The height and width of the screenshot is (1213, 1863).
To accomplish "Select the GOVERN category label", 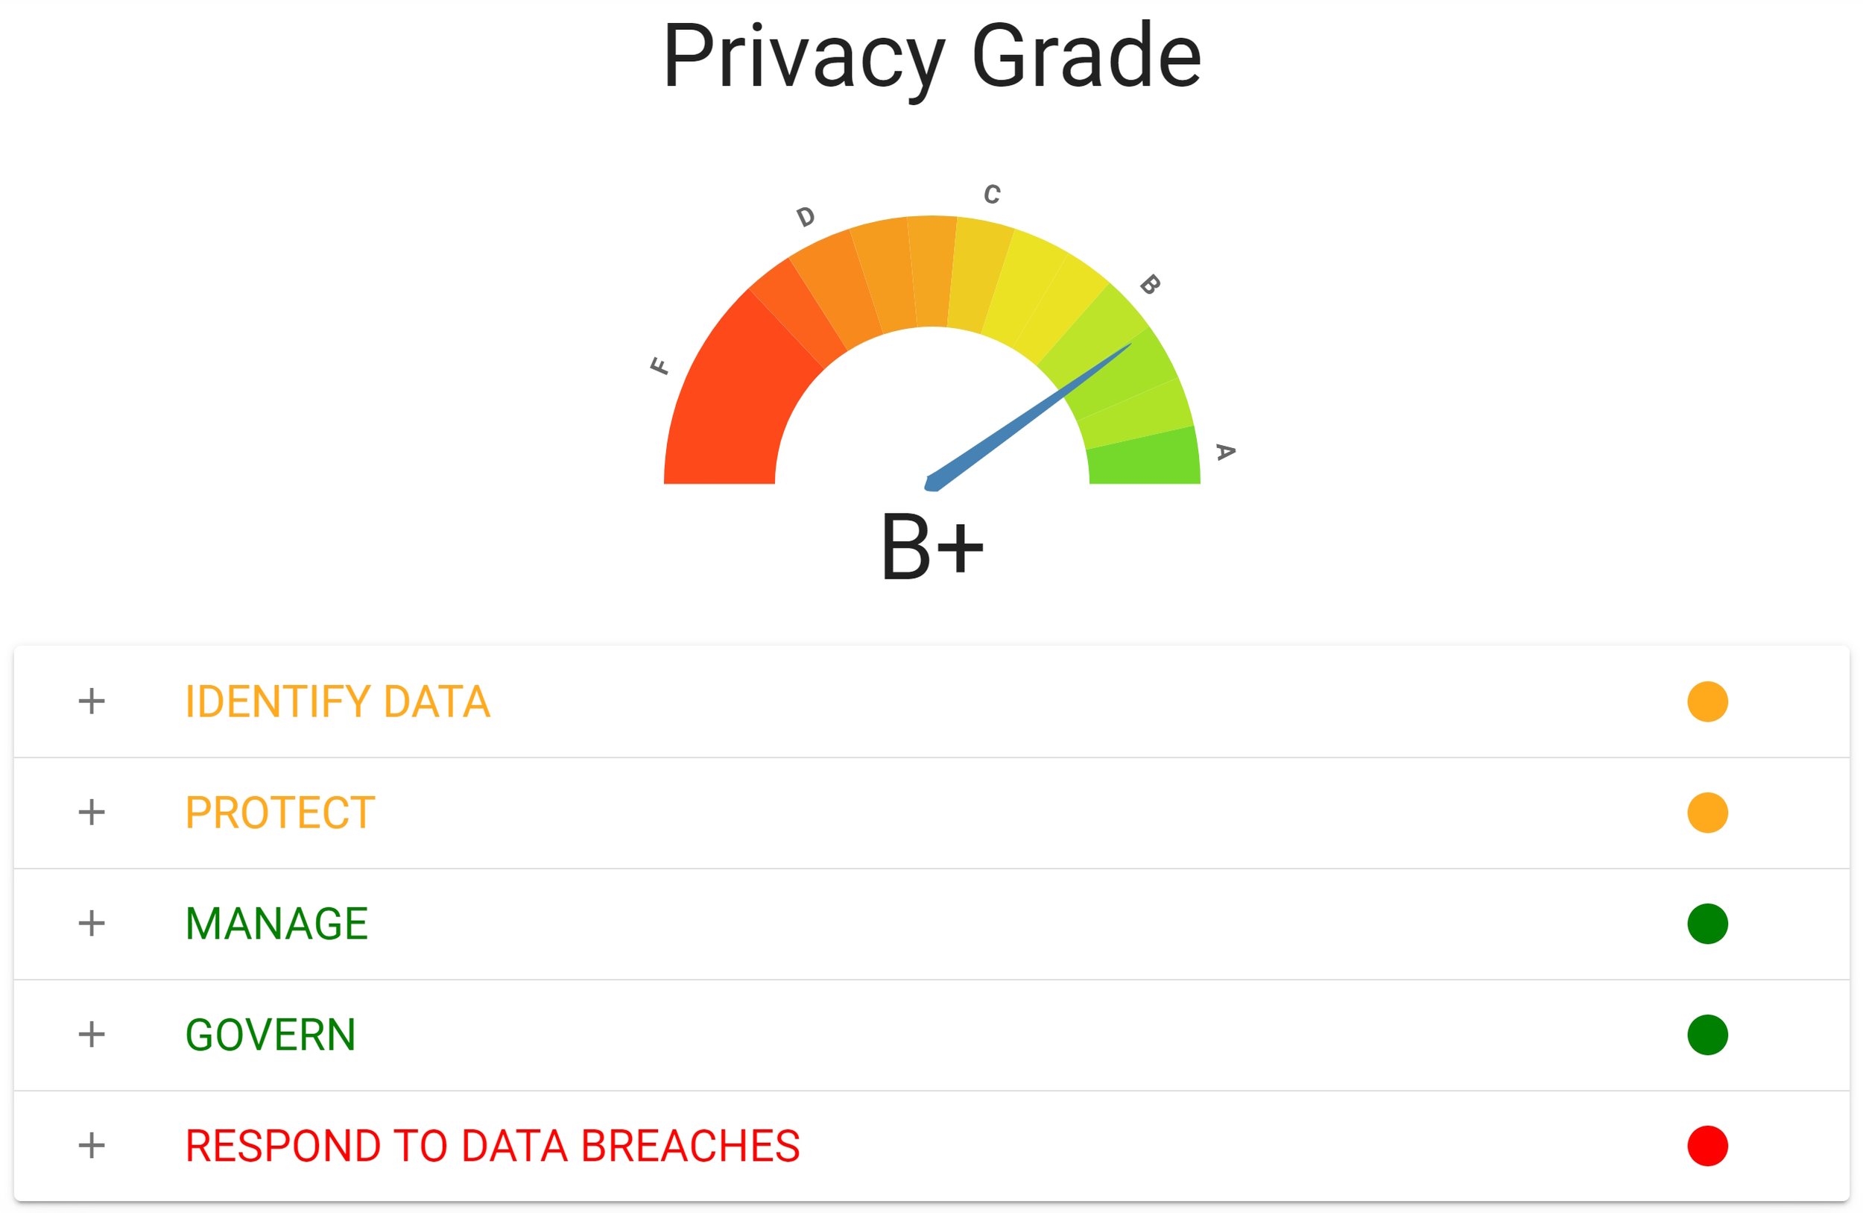I will tap(270, 1035).
